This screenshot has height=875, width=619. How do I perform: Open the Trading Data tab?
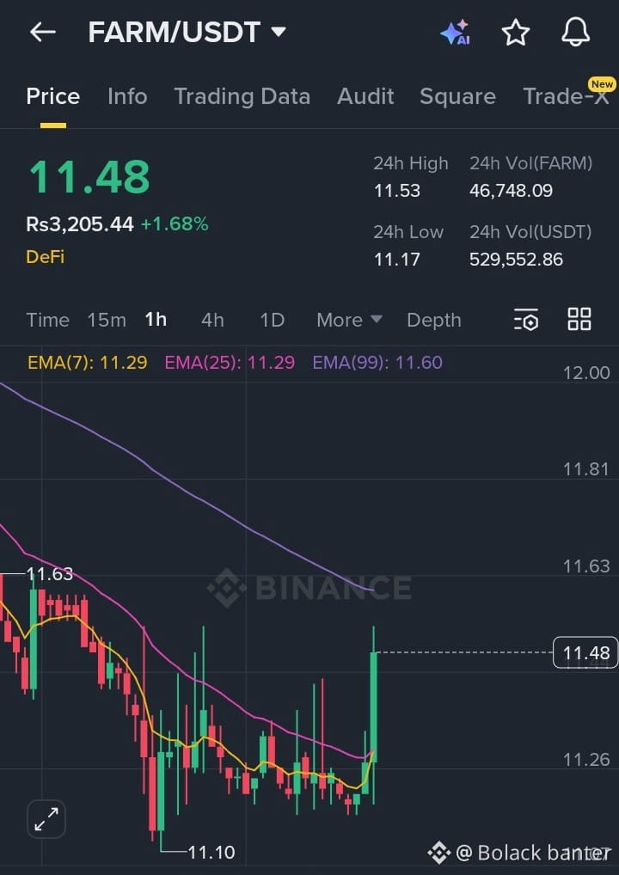click(242, 96)
